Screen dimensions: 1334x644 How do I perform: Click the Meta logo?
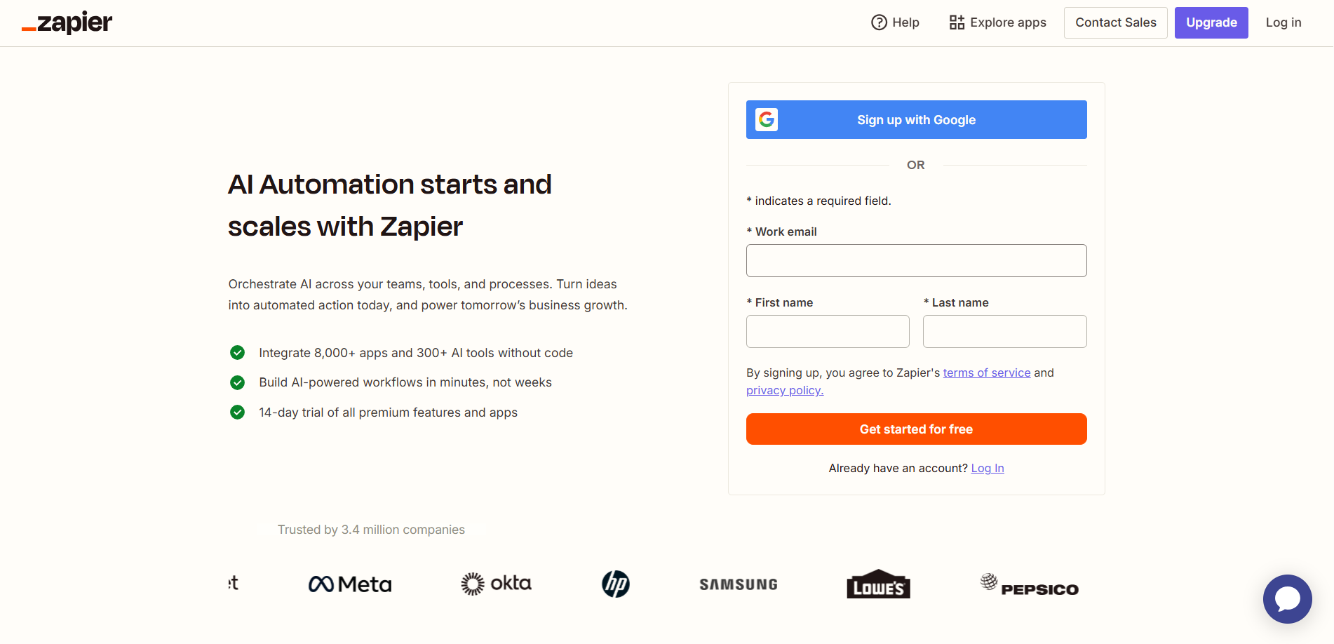pyautogui.click(x=350, y=584)
